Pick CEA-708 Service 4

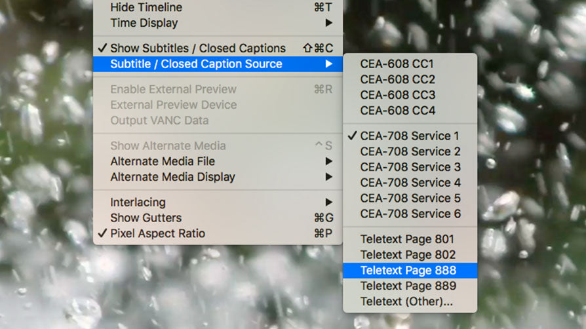(410, 182)
